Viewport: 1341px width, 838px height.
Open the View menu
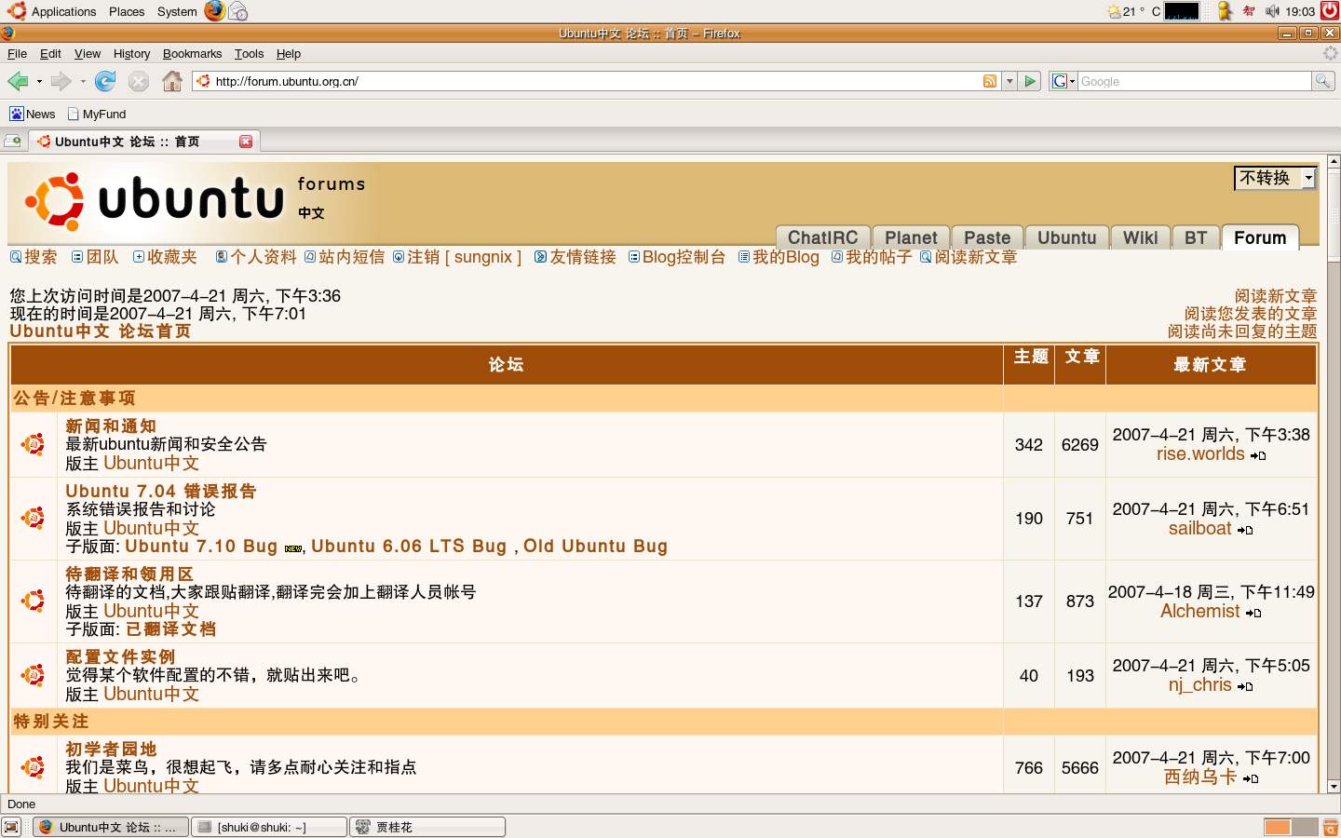(x=88, y=54)
